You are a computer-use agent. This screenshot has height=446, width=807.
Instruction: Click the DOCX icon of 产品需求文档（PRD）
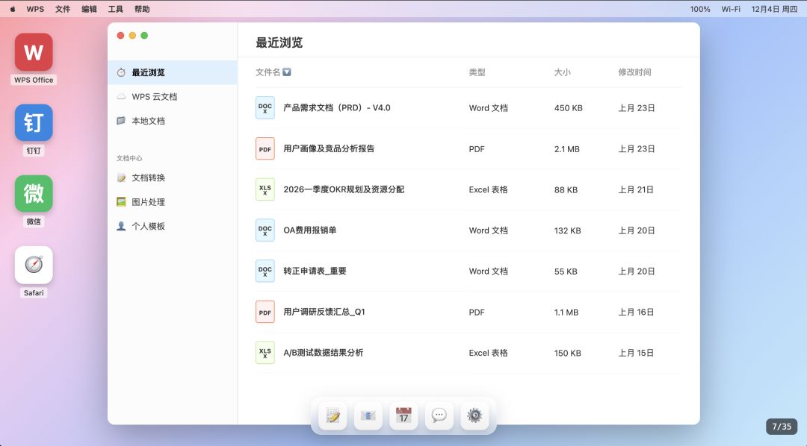pyautogui.click(x=265, y=107)
